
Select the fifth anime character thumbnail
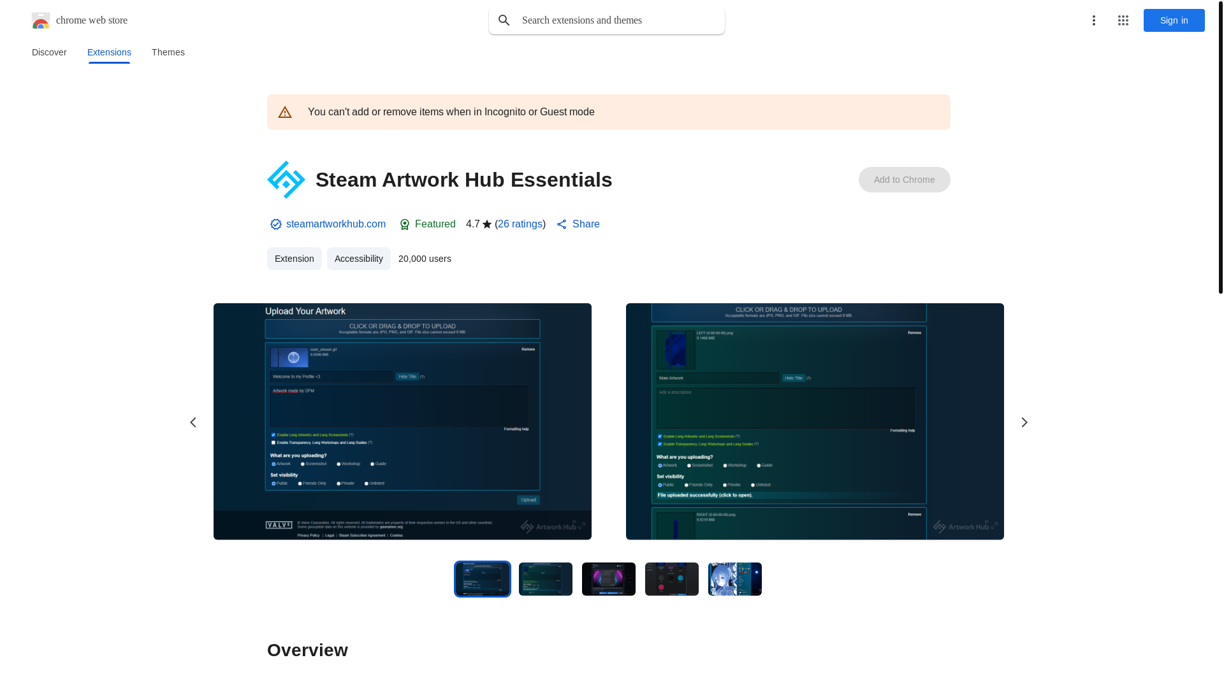tap(735, 579)
